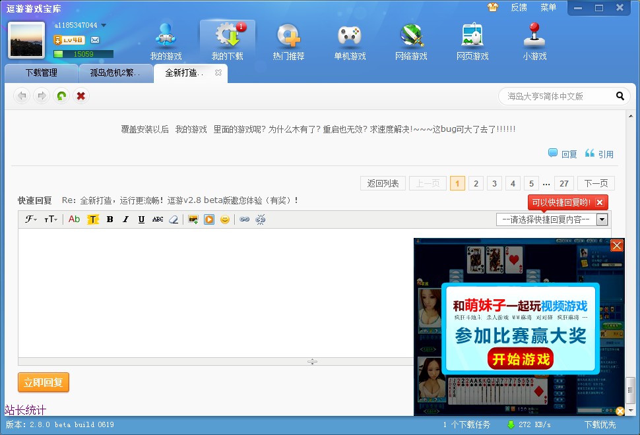Choose text highlight color tool
640x435 pixels.
pos(92,219)
